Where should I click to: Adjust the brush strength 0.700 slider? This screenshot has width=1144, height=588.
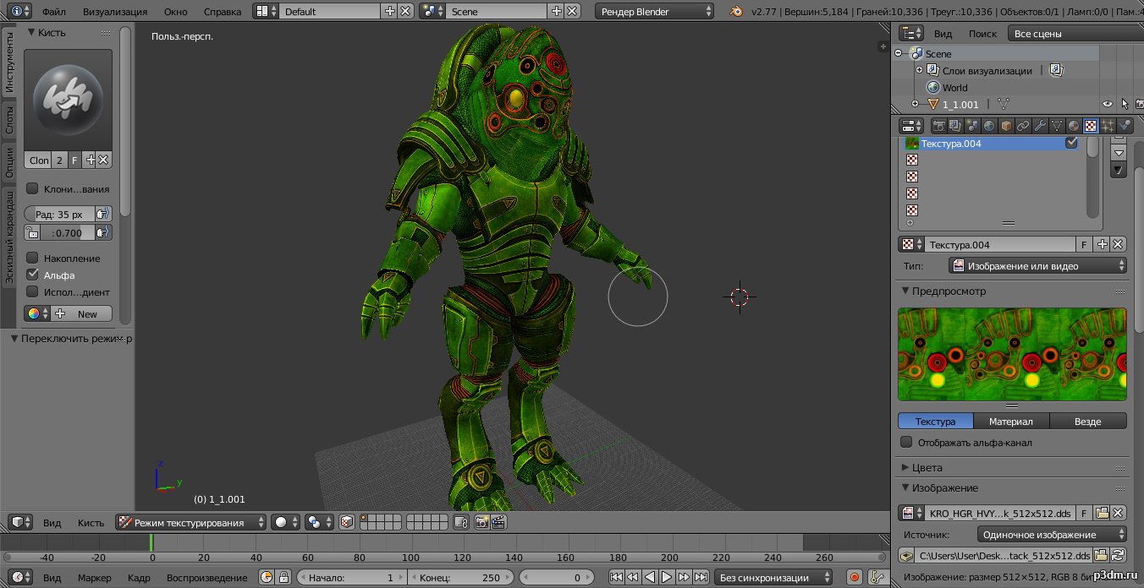(x=68, y=232)
